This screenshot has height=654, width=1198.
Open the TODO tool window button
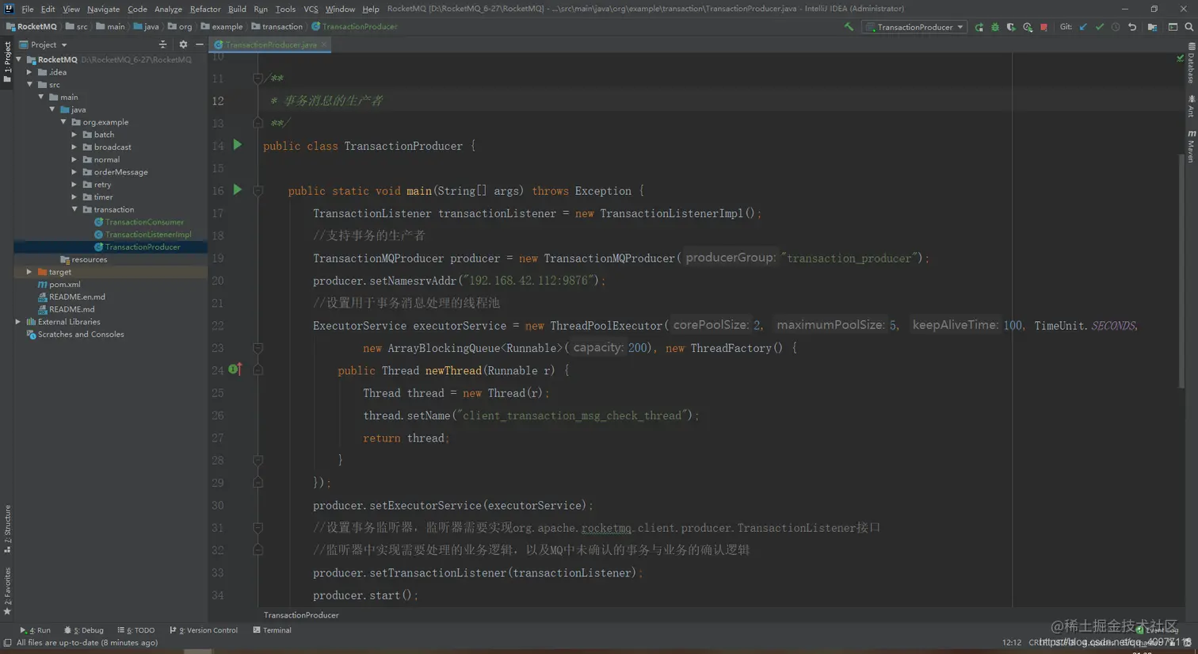[136, 630]
